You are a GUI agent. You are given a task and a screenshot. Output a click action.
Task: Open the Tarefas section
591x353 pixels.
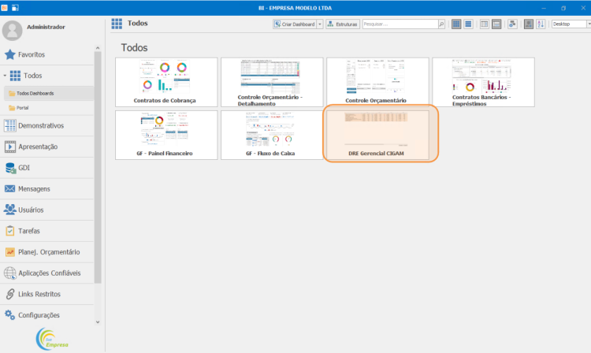pyautogui.click(x=46, y=231)
